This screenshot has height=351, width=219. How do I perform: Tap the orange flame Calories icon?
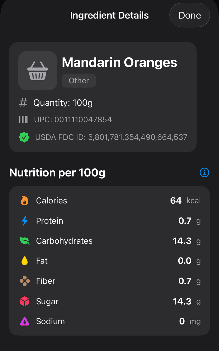tap(25, 201)
